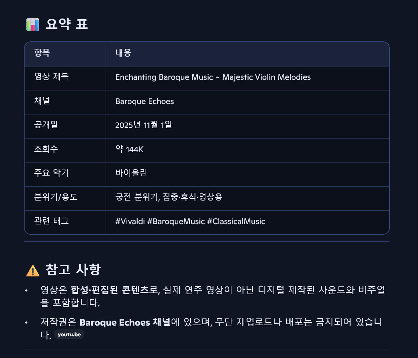This screenshot has width=418, height=358.
Task: Click the 참고 사항 heading text
Action: (73, 270)
